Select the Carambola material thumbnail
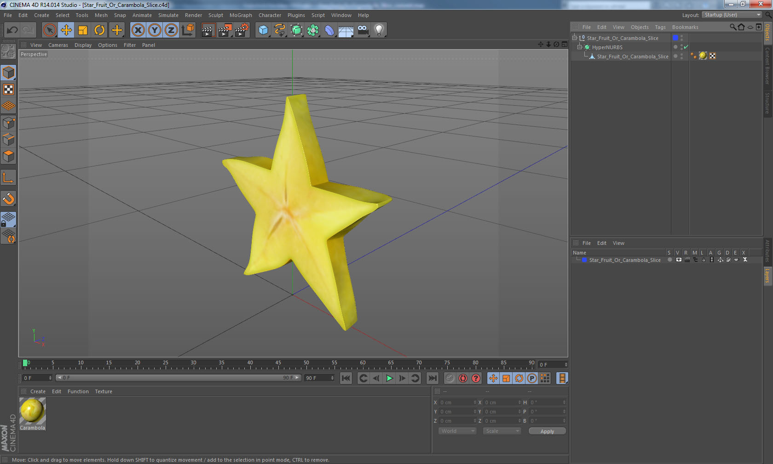 click(33, 411)
